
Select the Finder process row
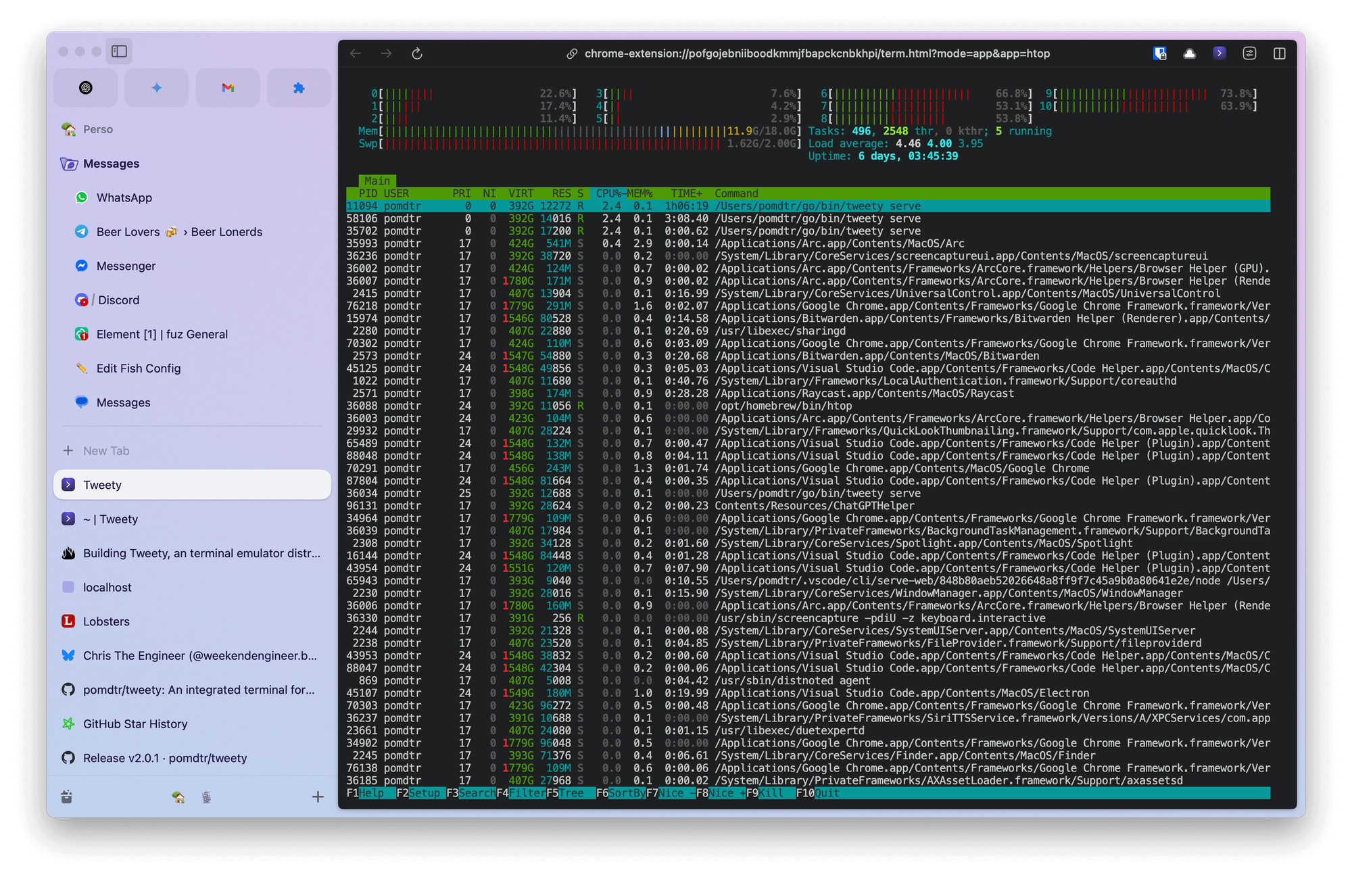point(808,756)
